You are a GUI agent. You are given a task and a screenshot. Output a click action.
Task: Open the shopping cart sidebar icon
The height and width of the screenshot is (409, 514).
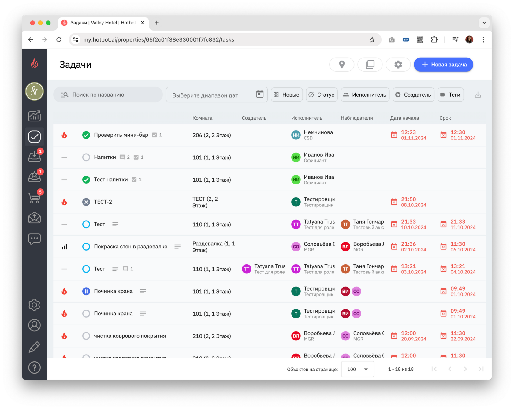(x=34, y=198)
